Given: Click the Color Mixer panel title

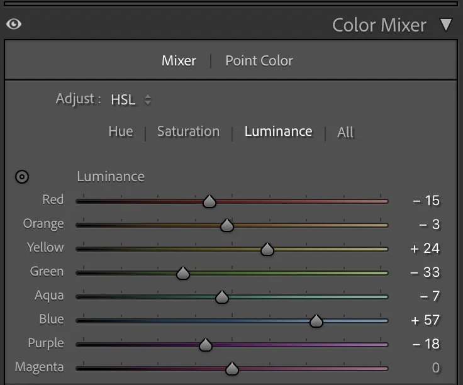Looking at the screenshot, I should (379, 25).
